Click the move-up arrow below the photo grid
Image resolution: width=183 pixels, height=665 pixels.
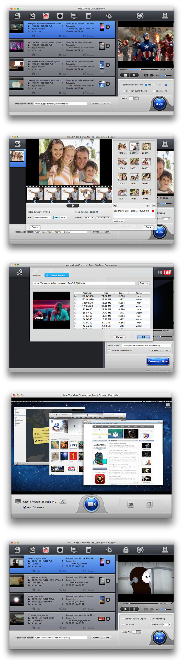[x=115, y=206]
